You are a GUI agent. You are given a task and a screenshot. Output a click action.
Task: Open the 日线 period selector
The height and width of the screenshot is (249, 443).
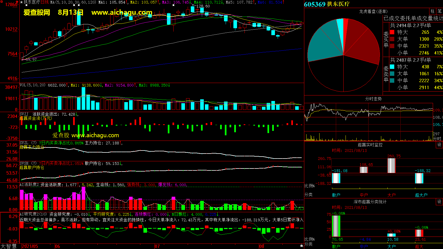point(45,2)
